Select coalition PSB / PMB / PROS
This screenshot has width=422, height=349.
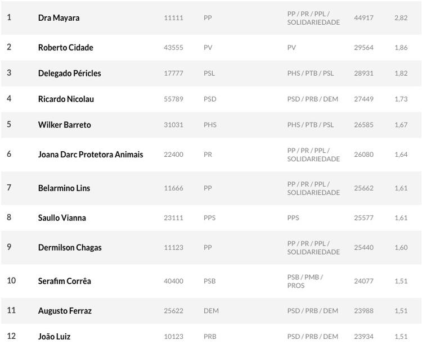tap(305, 282)
